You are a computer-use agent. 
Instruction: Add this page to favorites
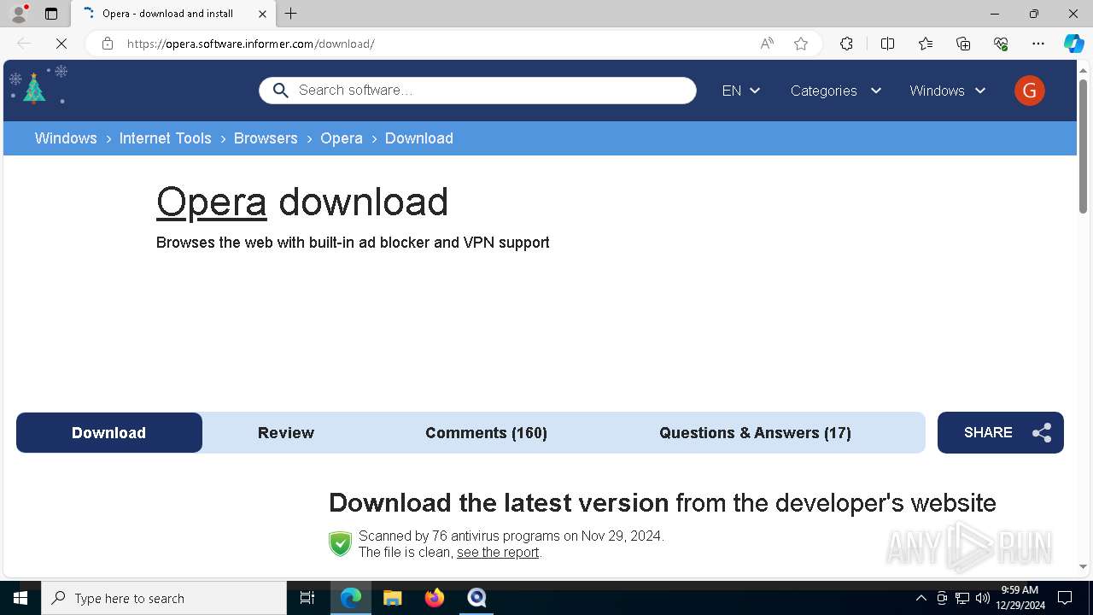[801, 44]
